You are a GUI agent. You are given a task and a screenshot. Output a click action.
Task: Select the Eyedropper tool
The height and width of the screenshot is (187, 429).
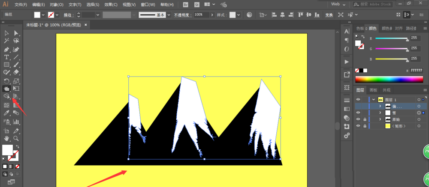click(6, 113)
